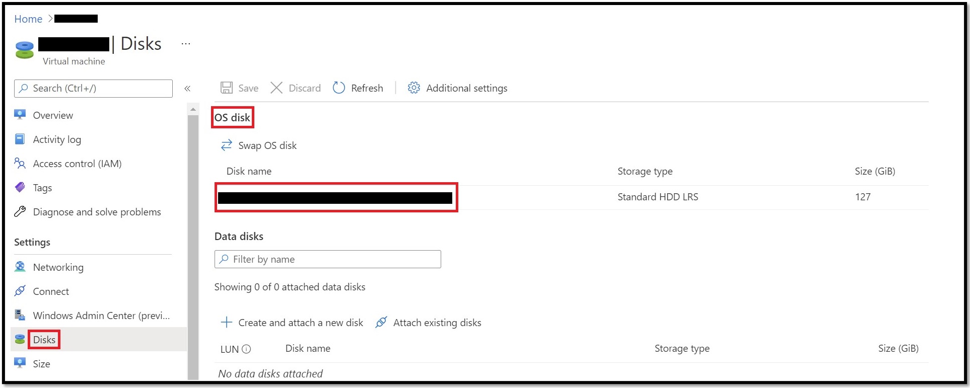The width and height of the screenshot is (970, 389).
Task: Click the OS disk Size (GiB) column header
Action: [x=875, y=171]
